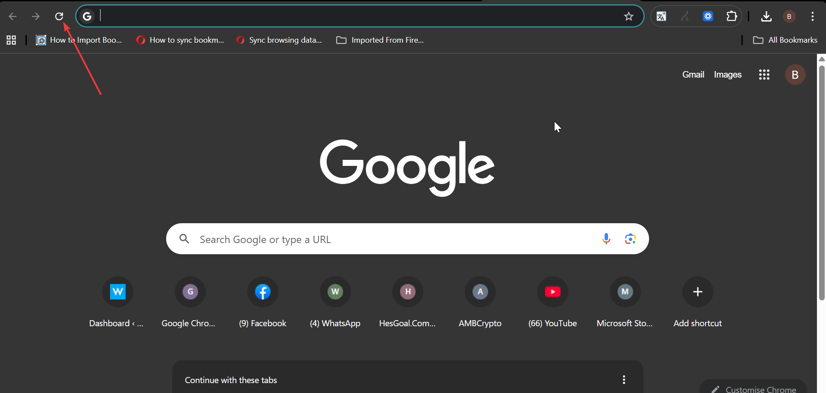
Task: Click the Google G icon in address bar
Action: click(x=87, y=16)
